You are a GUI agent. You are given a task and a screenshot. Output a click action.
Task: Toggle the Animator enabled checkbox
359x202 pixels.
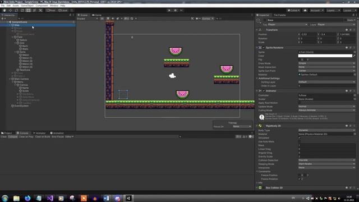click(264, 91)
